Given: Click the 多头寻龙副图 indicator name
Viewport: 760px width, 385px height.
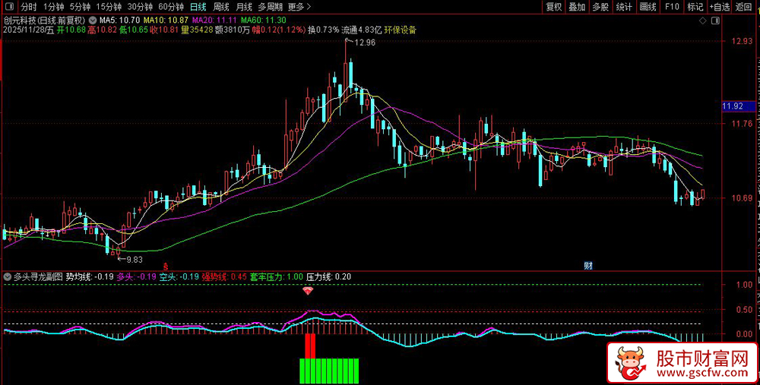Looking at the screenshot, I should (x=38, y=277).
